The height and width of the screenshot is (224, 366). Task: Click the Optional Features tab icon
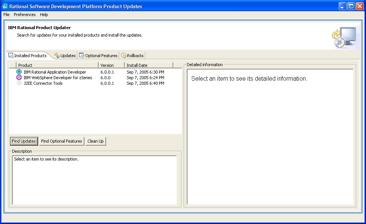(82, 56)
